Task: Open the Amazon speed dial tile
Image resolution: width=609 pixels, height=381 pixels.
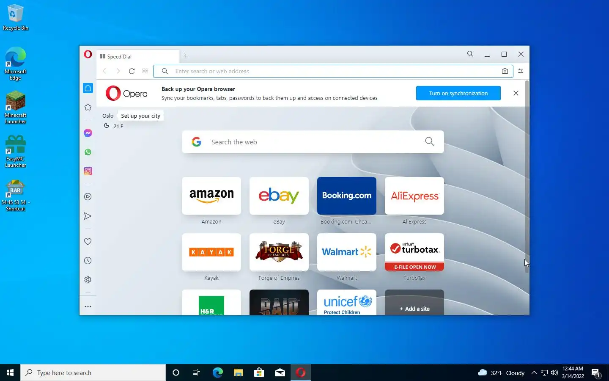Action: pos(211,196)
